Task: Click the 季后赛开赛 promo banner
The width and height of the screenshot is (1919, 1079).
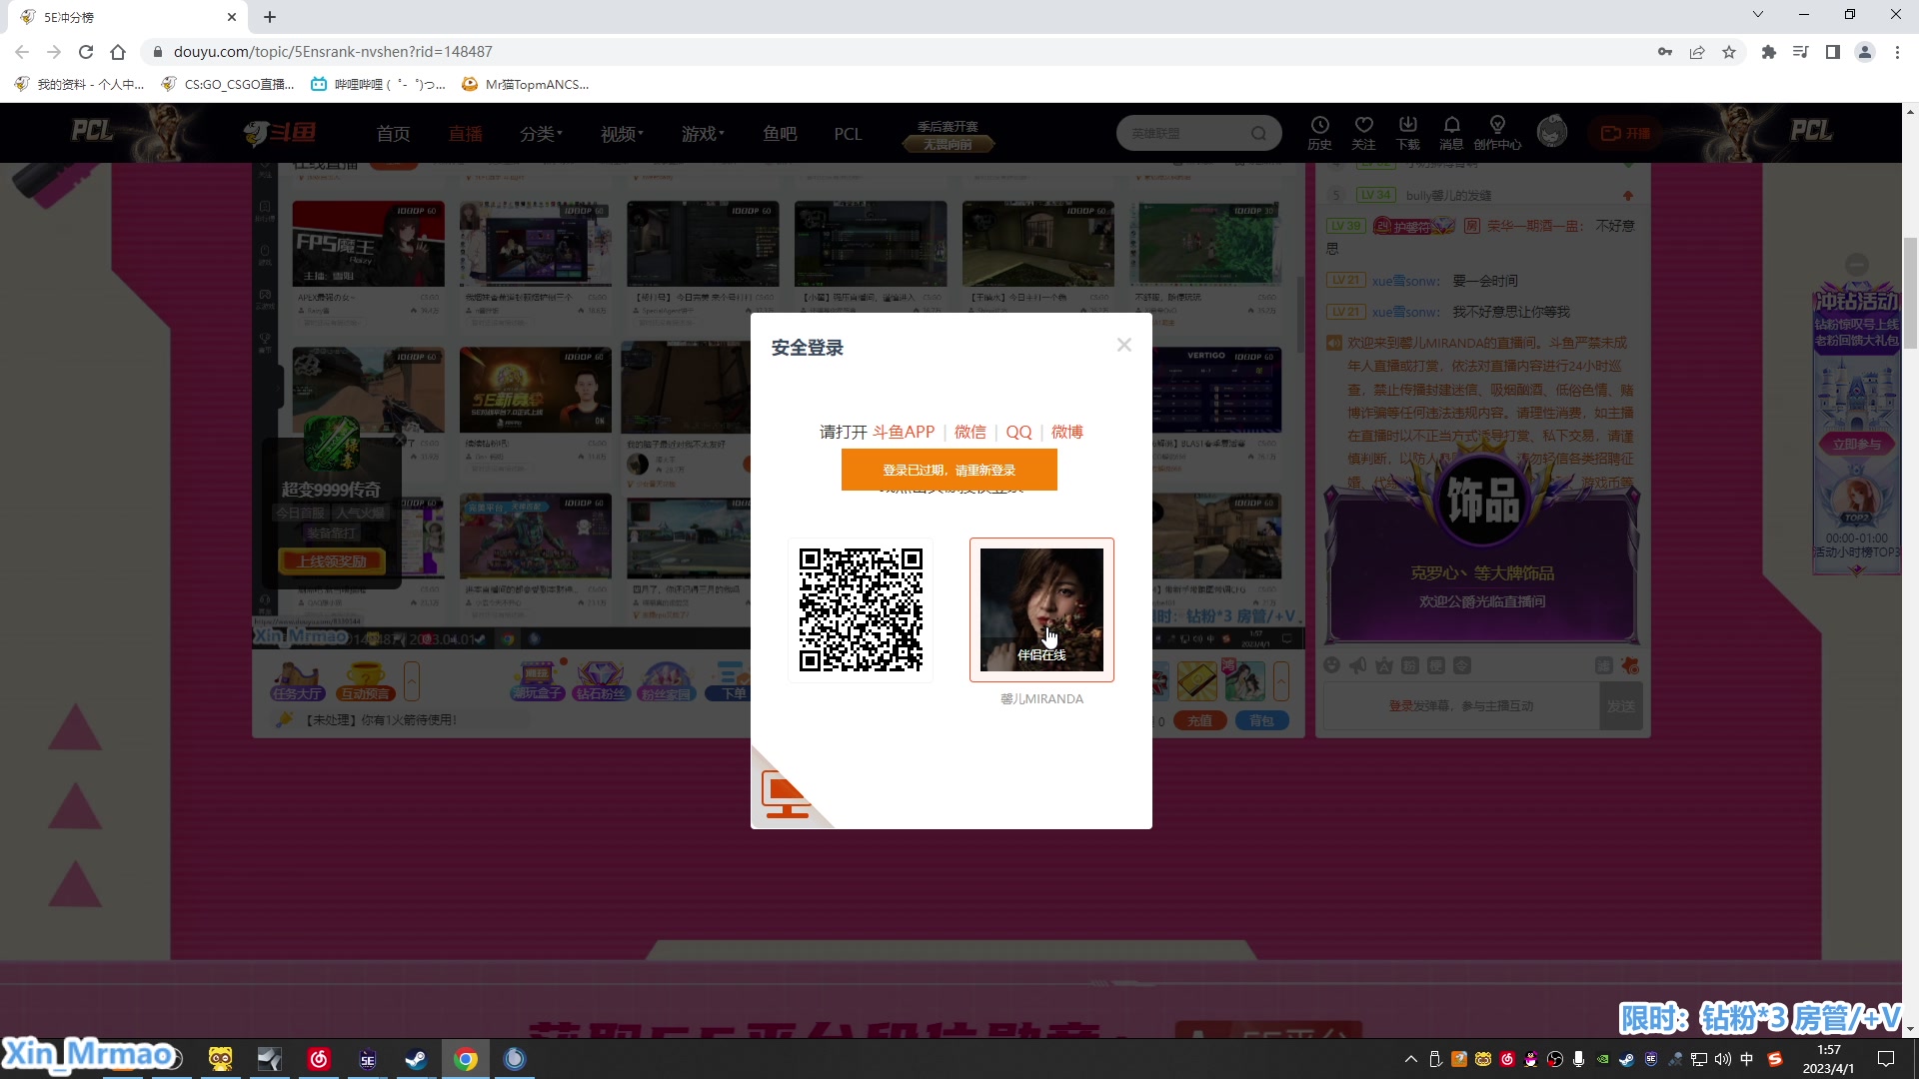Action: (948, 135)
